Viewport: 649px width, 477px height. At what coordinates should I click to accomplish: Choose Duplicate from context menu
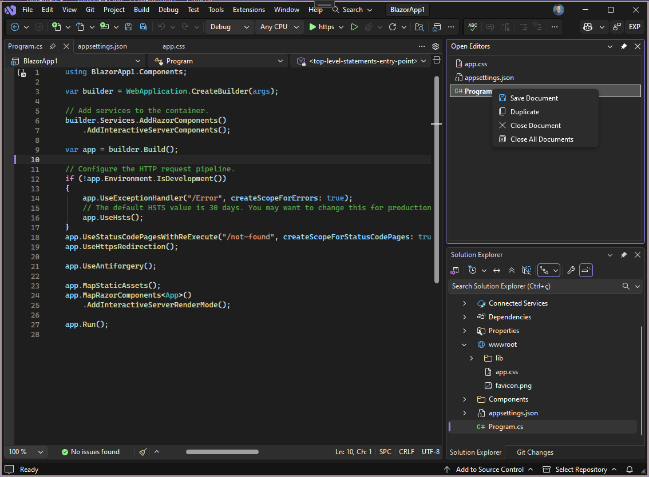click(x=545, y=112)
